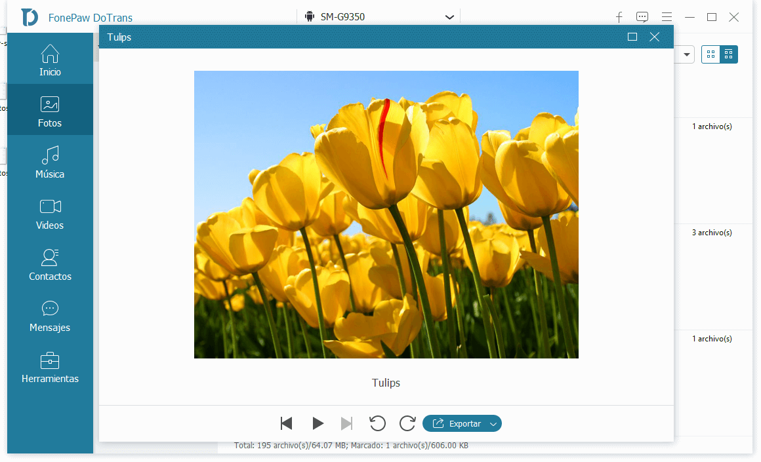The width and height of the screenshot is (761, 462).
Task: Start the slideshow with the play button
Action: click(318, 423)
